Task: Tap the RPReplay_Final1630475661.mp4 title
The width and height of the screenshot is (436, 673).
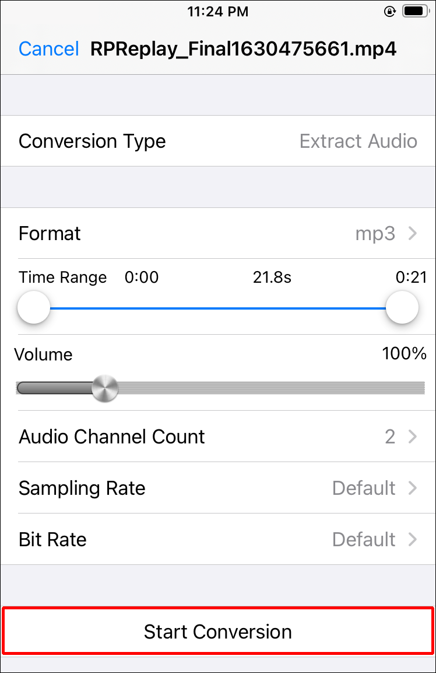Action: [243, 49]
